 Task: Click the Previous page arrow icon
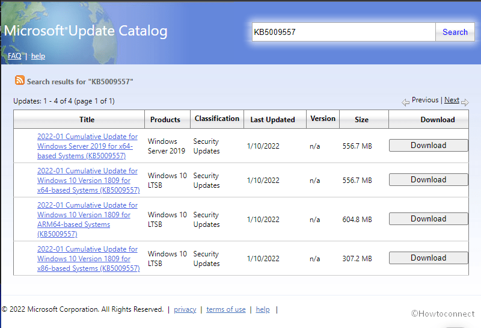(x=406, y=102)
